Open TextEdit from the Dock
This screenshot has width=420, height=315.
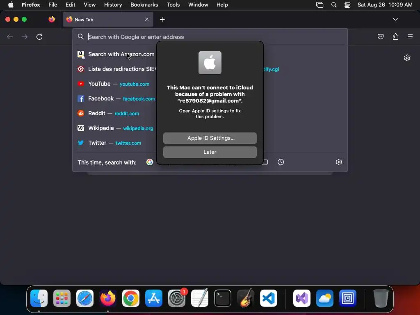tap(200, 298)
